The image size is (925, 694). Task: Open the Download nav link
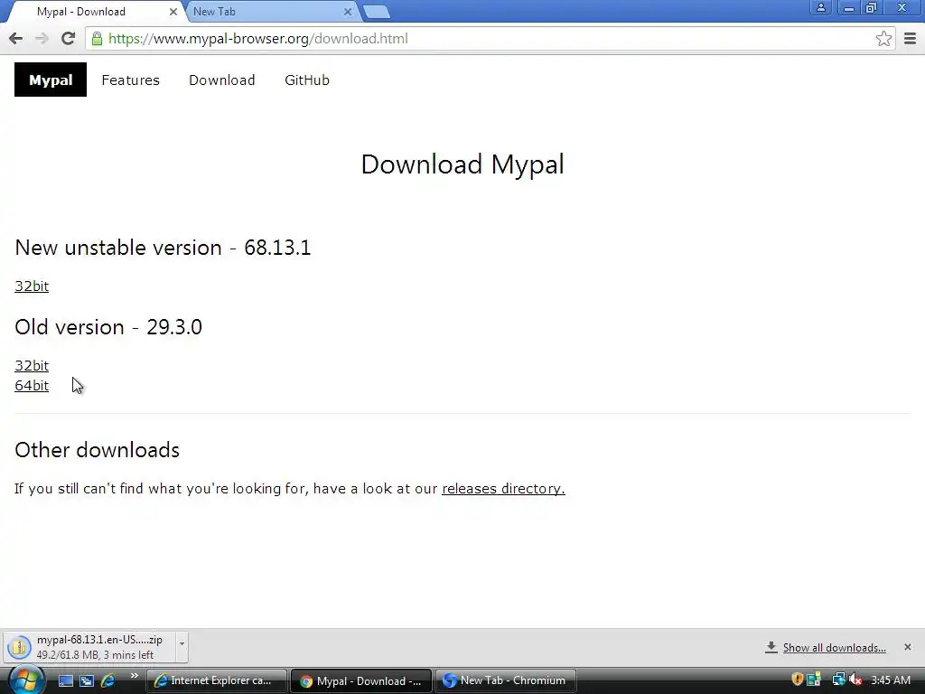(222, 80)
